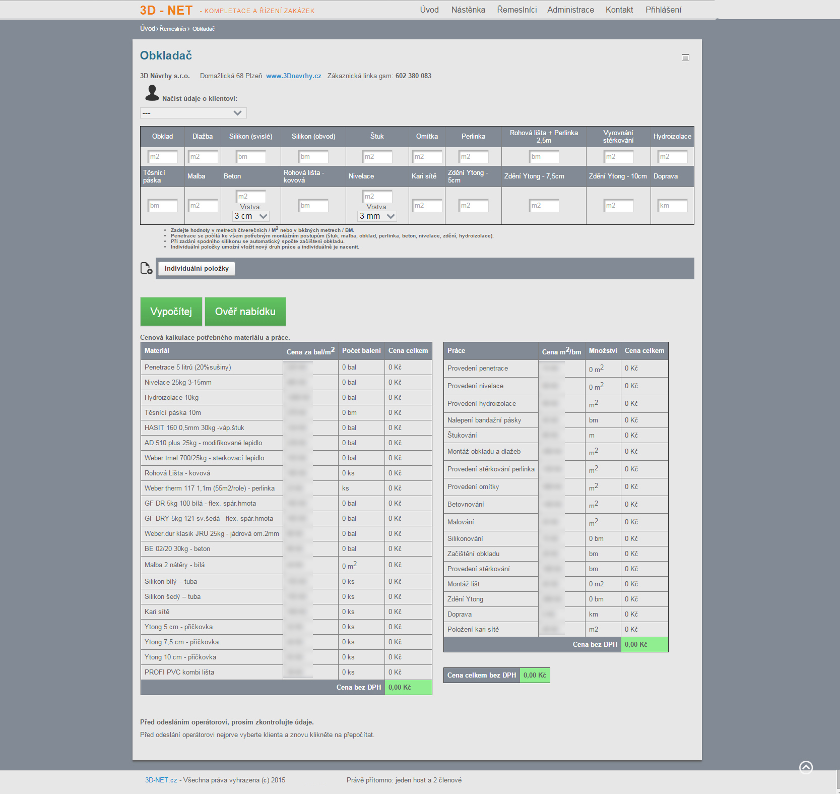This screenshot has height=794, width=840.
Task: Click the 3D - NET logo
Action: [166, 10]
